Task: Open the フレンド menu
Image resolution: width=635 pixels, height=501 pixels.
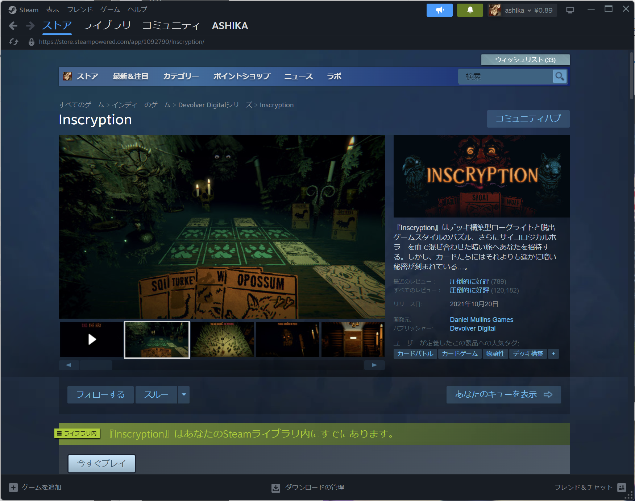Action: [x=80, y=10]
